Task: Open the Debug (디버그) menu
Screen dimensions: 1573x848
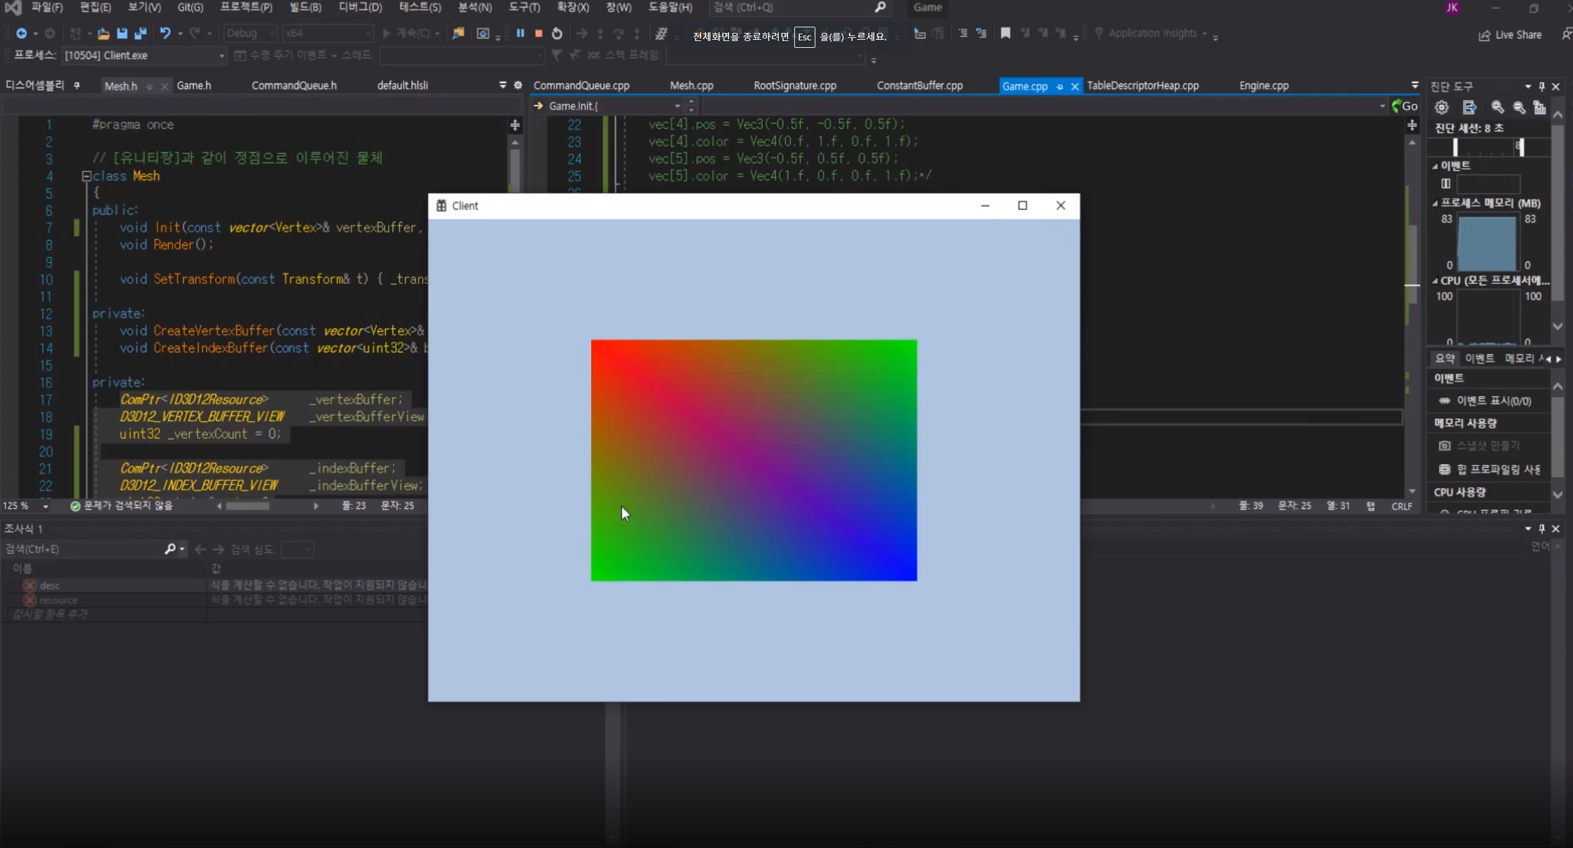Action: pyautogui.click(x=361, y=7)
